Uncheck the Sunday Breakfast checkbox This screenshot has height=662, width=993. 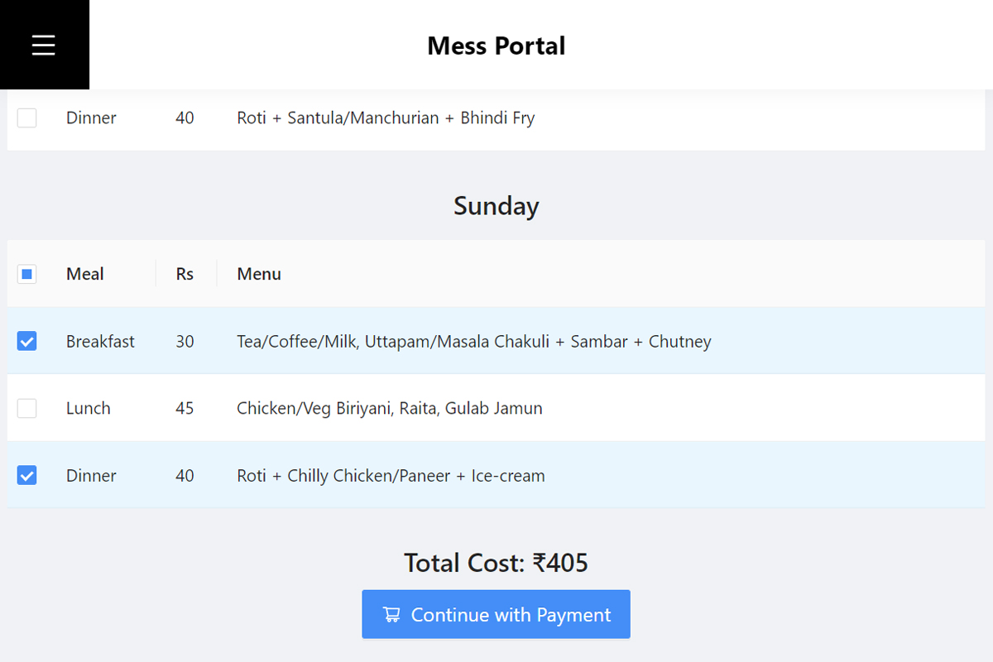(x=27, y=341)
